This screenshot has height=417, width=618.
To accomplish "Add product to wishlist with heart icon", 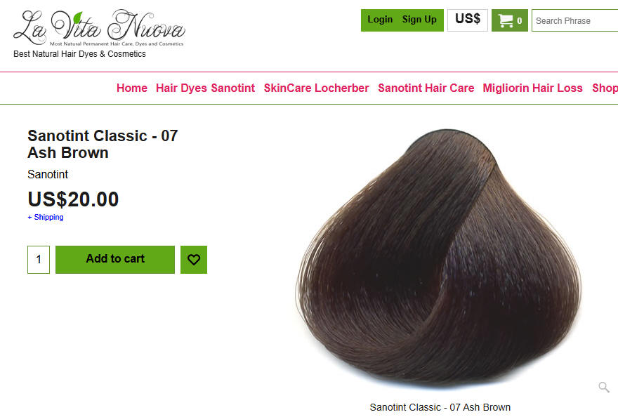I will click(194, 260).
